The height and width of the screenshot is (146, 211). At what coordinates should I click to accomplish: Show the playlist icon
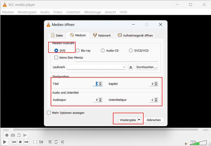50,142
